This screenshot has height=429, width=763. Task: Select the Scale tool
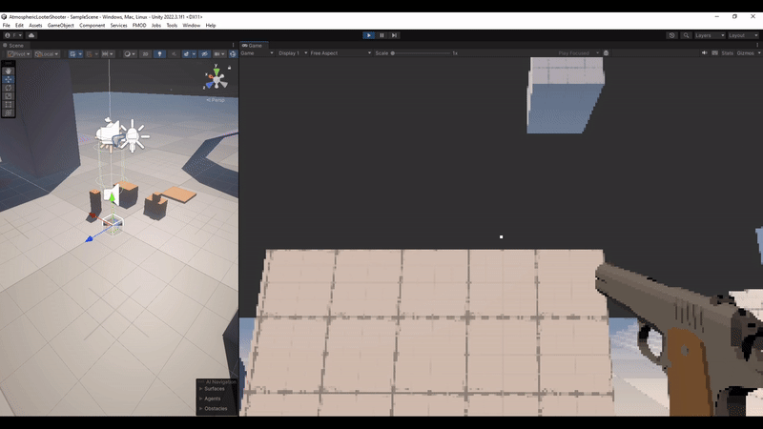(10, 96)
